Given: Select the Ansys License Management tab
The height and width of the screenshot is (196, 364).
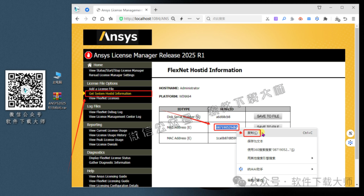Looking at the screenshot, I should tap(122, 10).
